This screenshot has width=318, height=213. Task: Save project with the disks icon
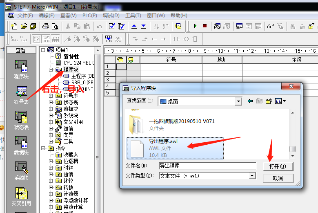point(33,26)
